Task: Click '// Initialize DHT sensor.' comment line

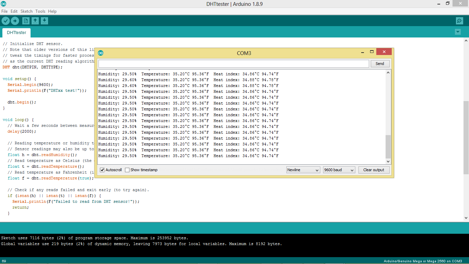Action: (x=33, y=44)
